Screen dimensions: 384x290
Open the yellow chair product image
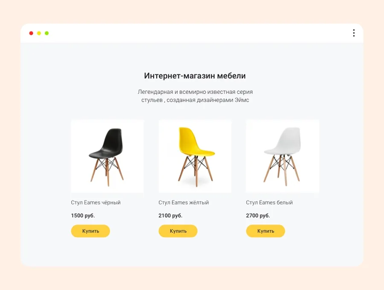coord(195,156)
